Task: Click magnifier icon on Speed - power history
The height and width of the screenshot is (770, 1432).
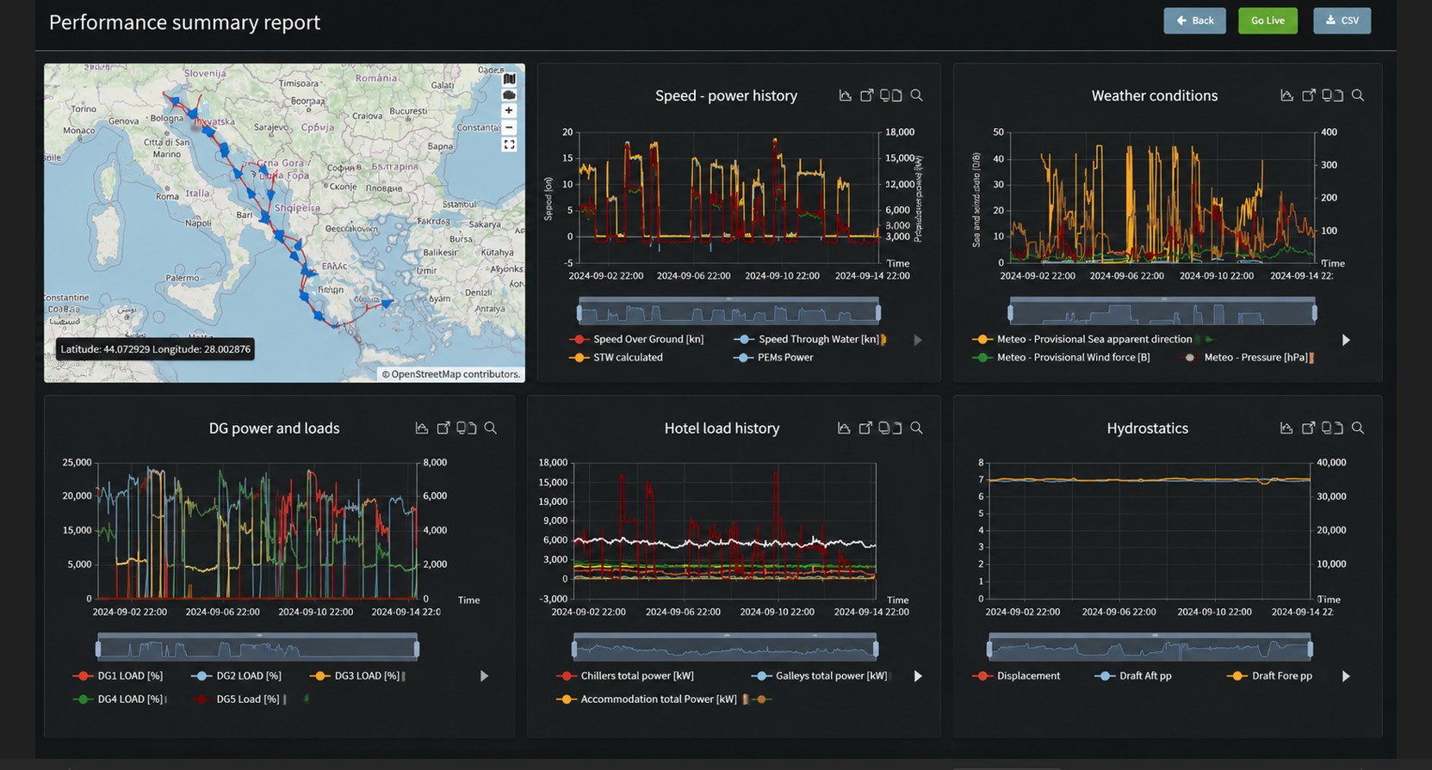Action: tap(916, 95)
